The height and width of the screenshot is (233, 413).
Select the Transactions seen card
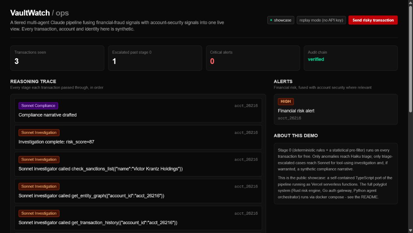pyautogui.click(x=57, y=58)
